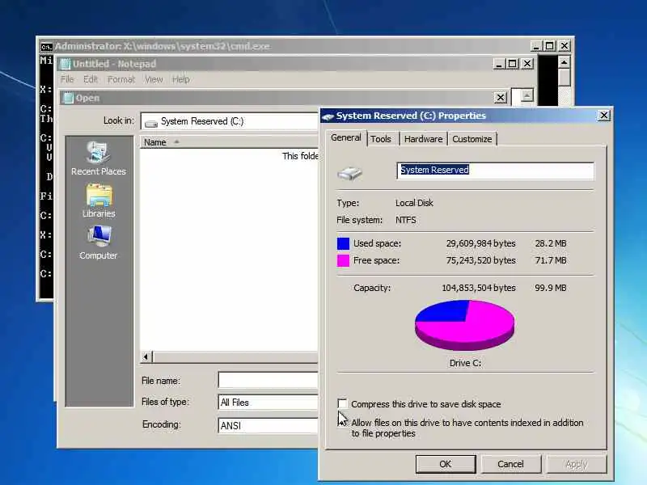Click the 'NTFS' file system value
This screenshot has height=485, width=647.
406,220
